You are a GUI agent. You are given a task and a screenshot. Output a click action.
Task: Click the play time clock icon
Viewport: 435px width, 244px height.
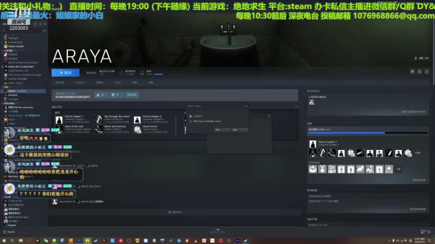121,73
